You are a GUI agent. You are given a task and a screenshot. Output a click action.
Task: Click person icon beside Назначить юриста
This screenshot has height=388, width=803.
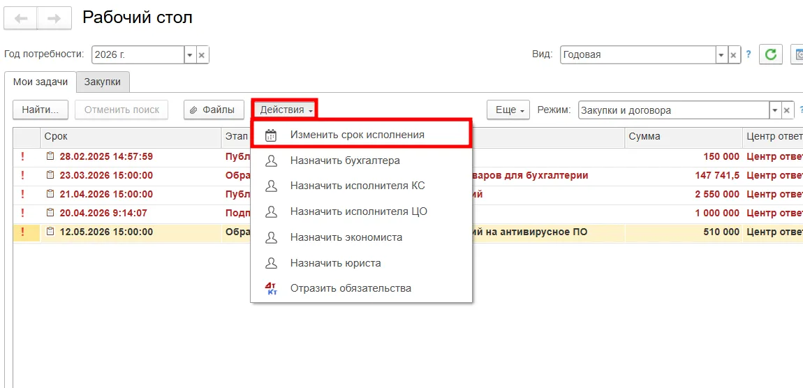pyautogui.click(x=271, y=263)
